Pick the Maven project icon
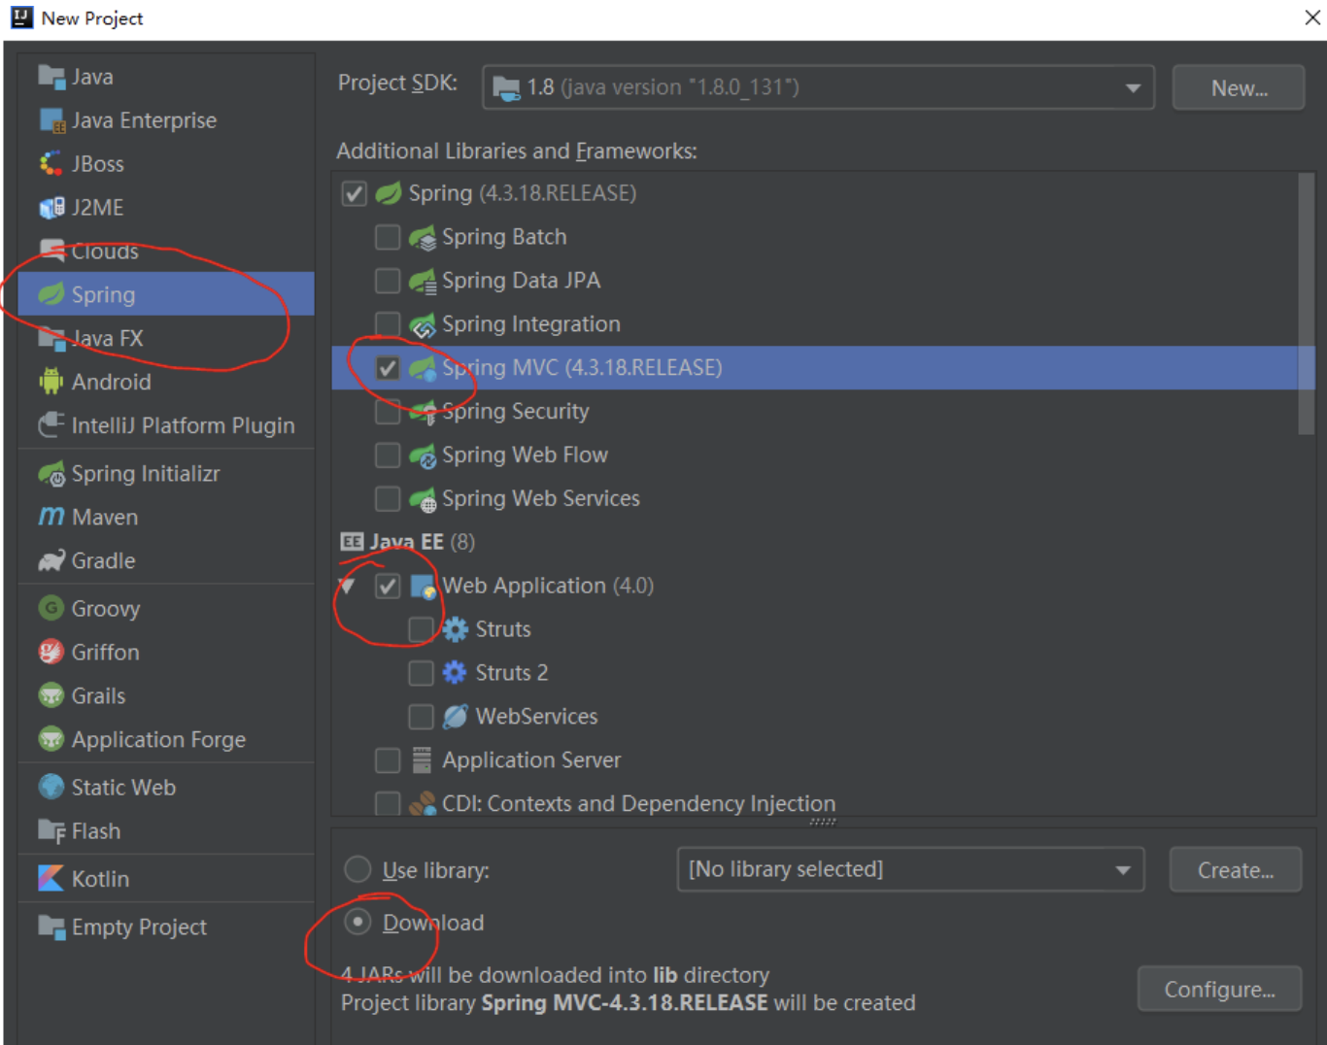Image resolution: width=1327 pixels, height=1045 pixels. 51,517
